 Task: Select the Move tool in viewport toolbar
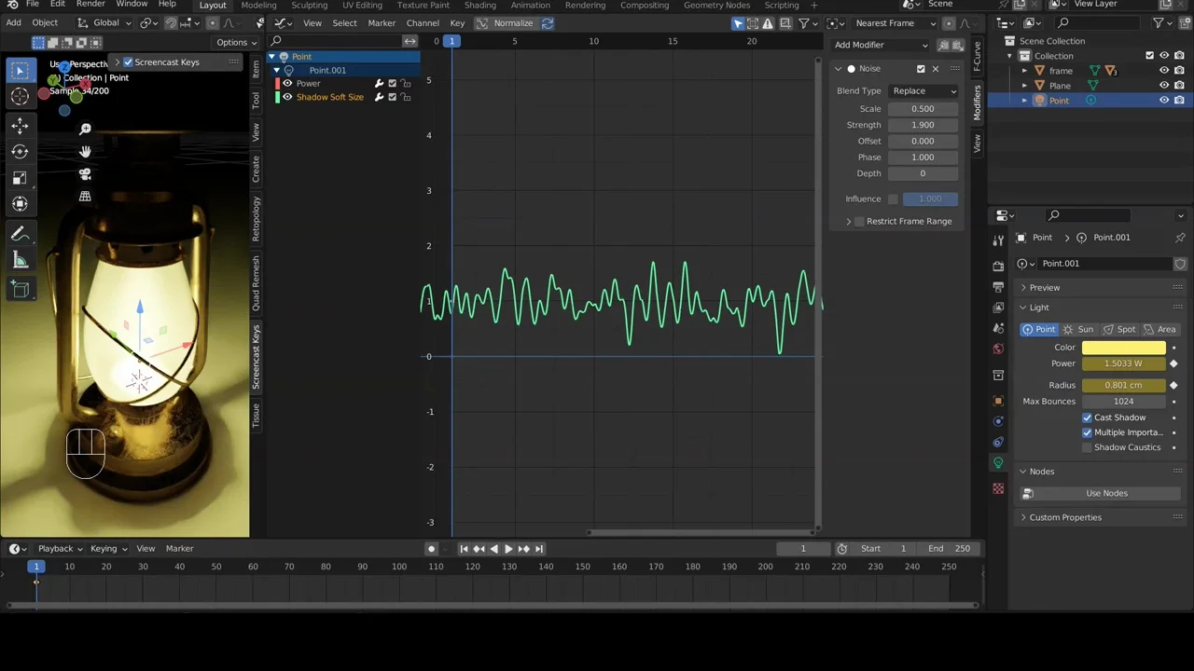(x=20, y=126)
